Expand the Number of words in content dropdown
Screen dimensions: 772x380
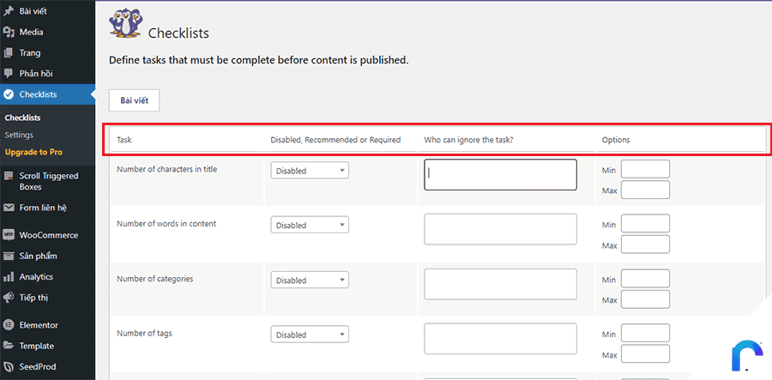click(310, 225)
